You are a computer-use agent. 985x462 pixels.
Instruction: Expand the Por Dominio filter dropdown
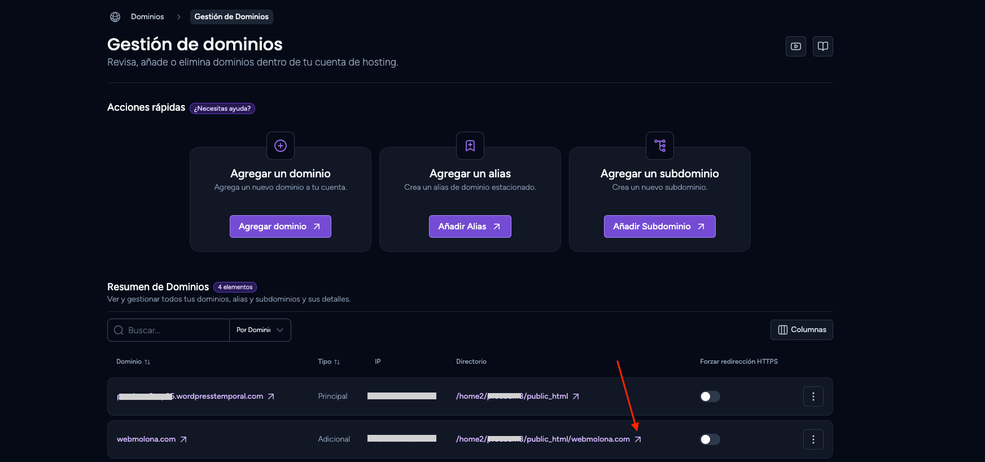260,330
